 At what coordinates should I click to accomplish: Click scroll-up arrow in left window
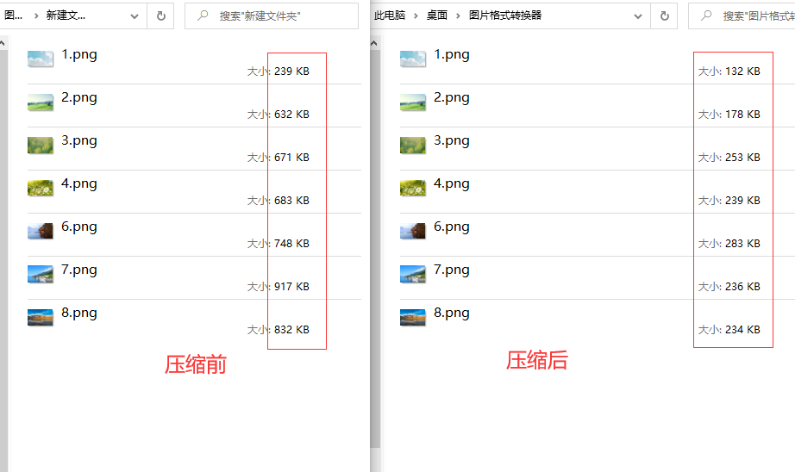click(x=3, y=44)
